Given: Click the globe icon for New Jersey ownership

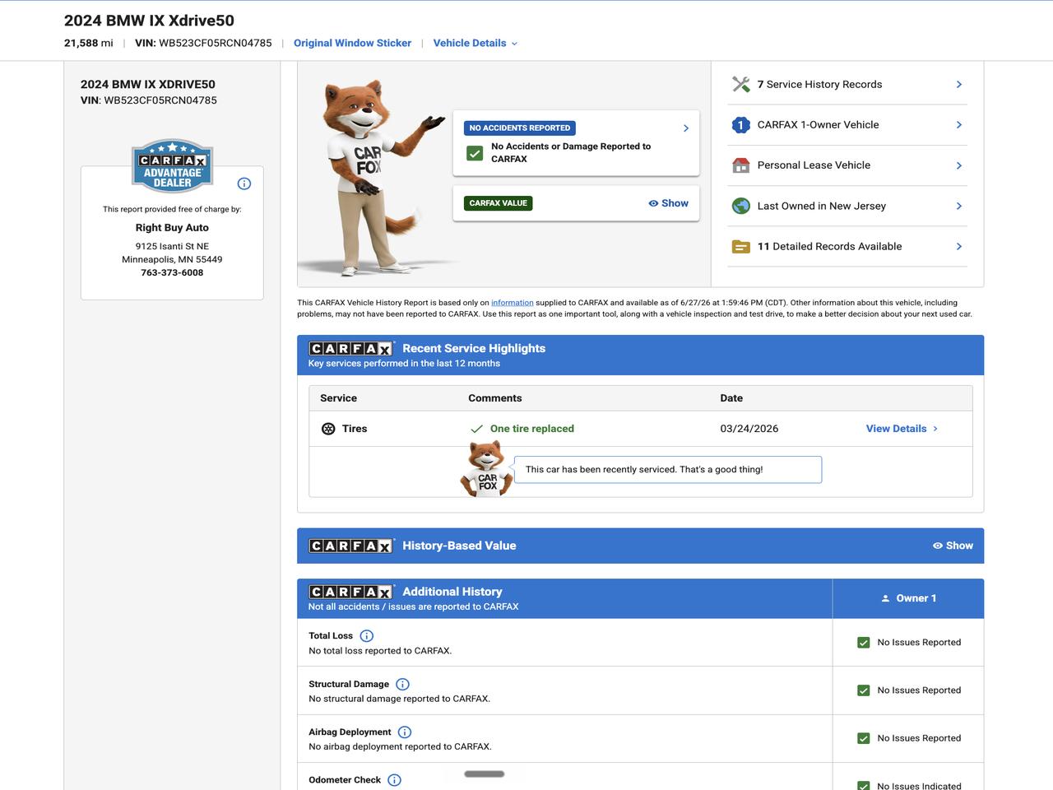Looking at the screenshot, I should 740,206.
